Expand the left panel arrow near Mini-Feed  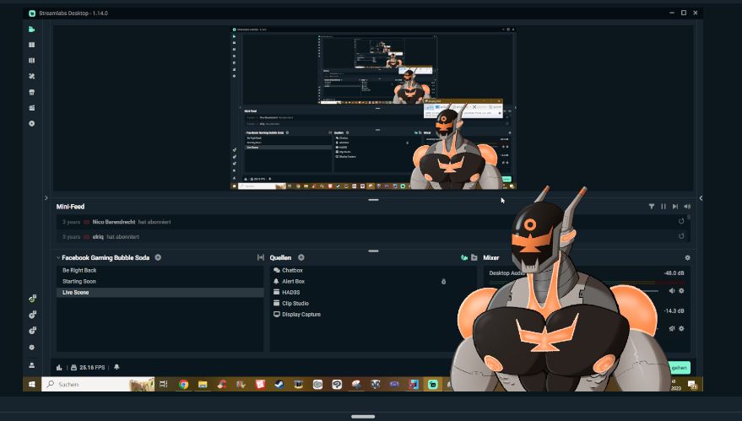tap(46, 197)
